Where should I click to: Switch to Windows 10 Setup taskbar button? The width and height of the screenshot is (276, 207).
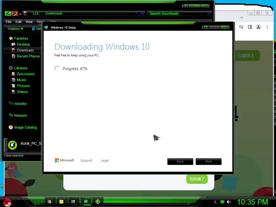coord(86,201)
